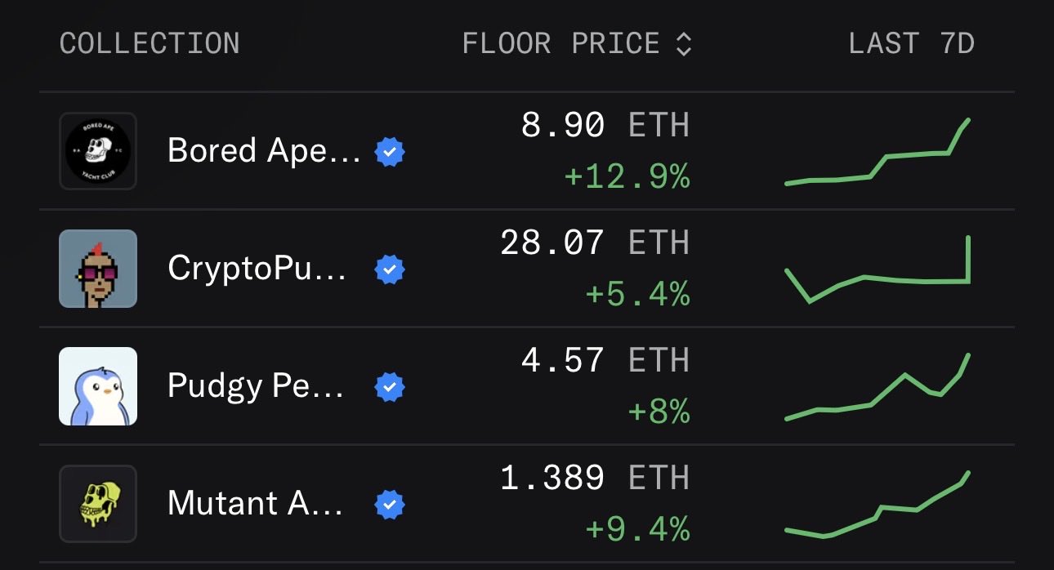Click Mutant Ape verified checkmark badge
Viewport: 1054px width, 570px height.
tap(390, 505)
